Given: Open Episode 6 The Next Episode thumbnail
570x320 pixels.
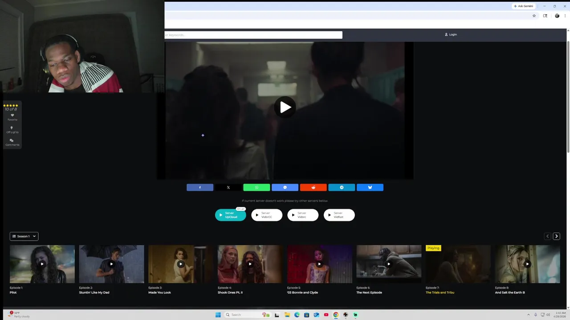Looking at the screenshot, I should [x=389, y=264].
